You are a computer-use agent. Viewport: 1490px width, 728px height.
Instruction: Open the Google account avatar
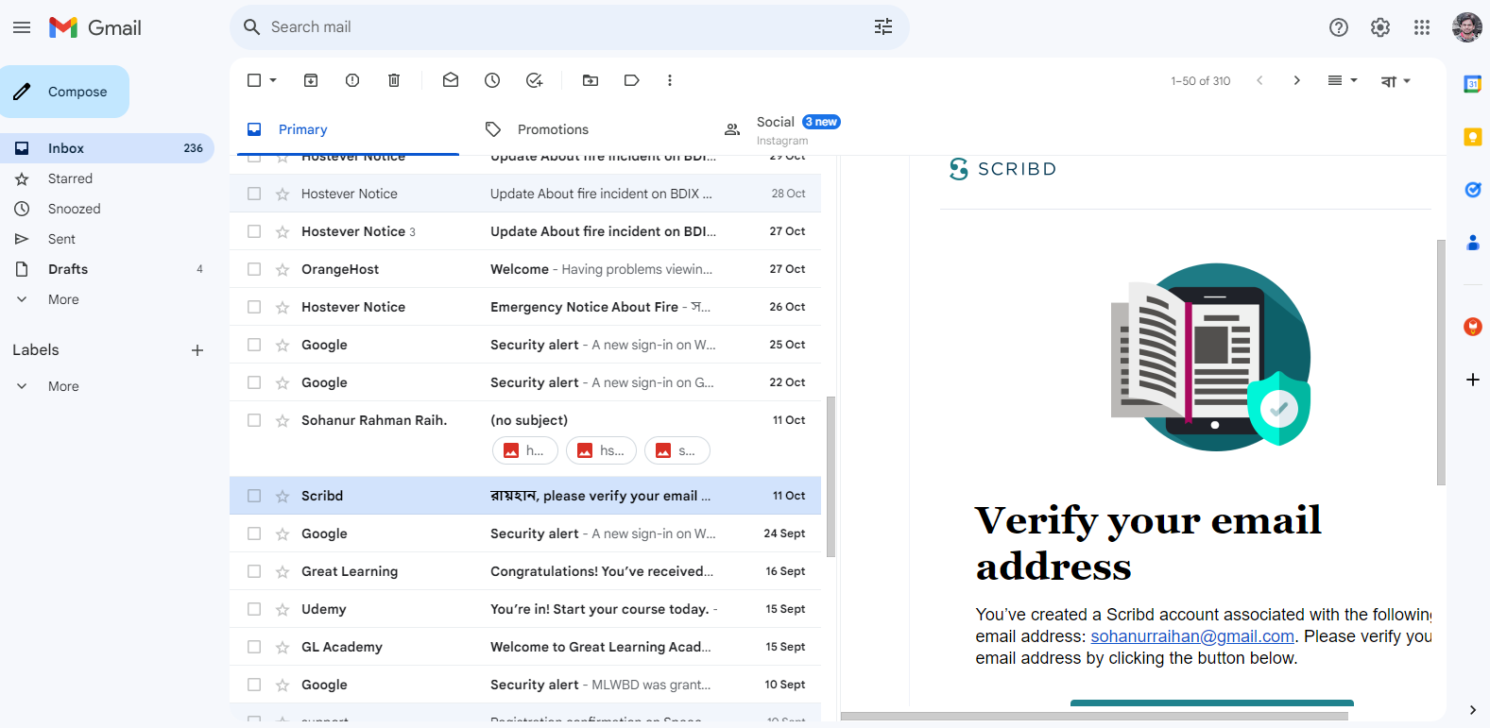tap(1467, 27)
